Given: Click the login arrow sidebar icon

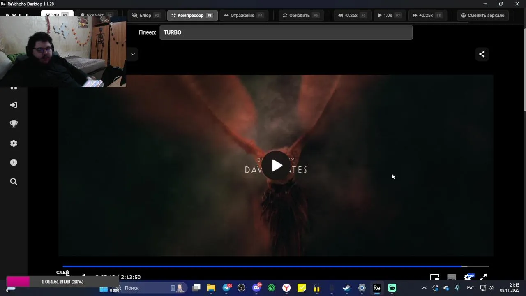Looking at the screenshot, I should [14, 105].
